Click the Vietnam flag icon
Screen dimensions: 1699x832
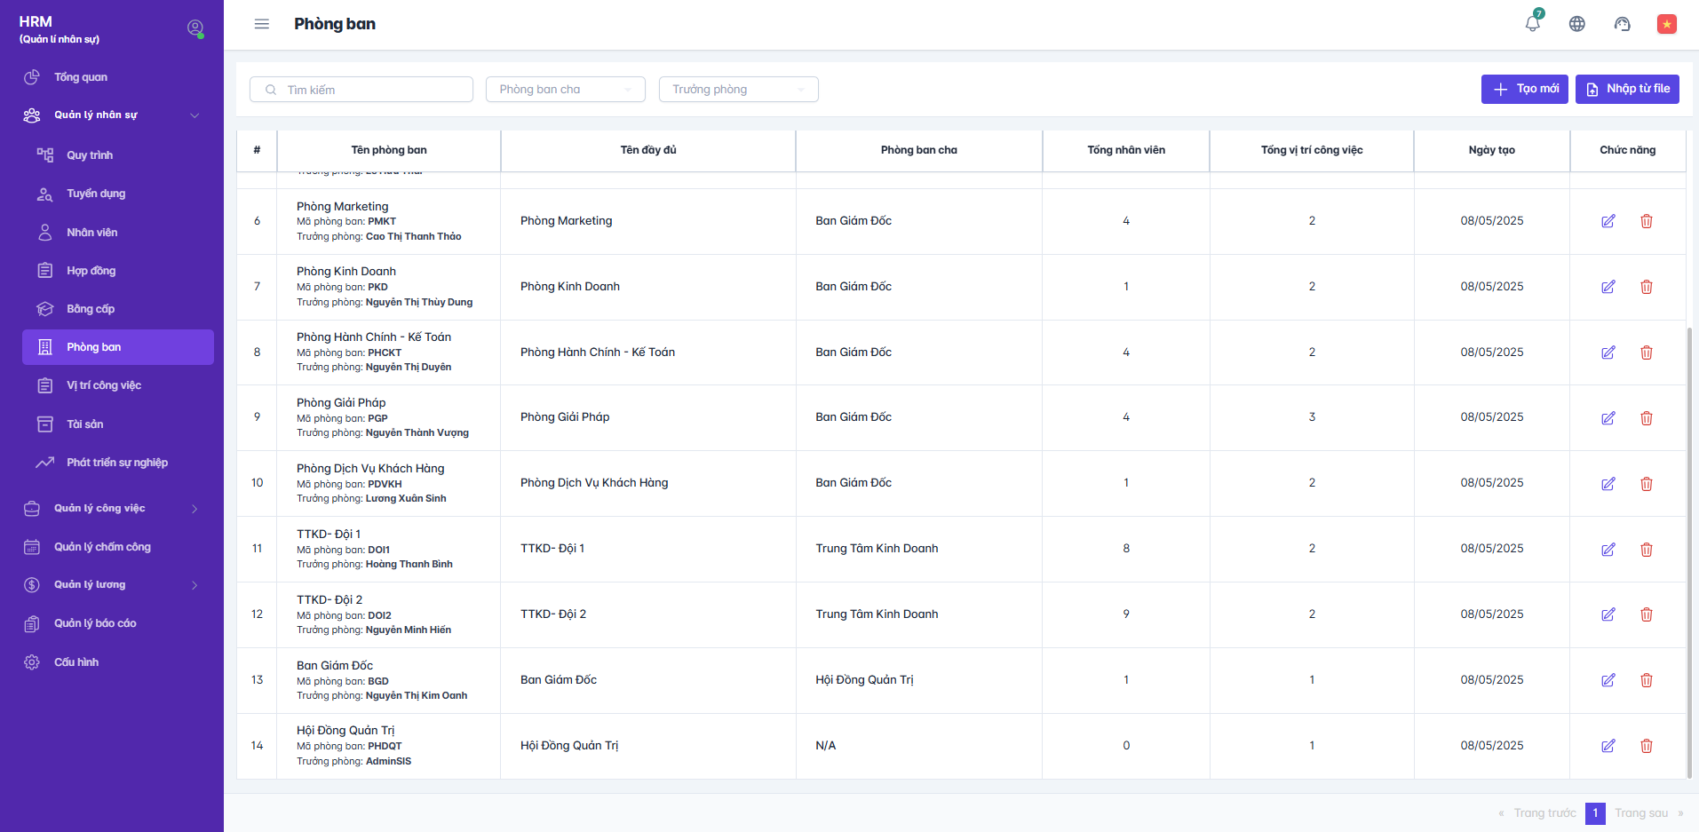point(1666,24)
